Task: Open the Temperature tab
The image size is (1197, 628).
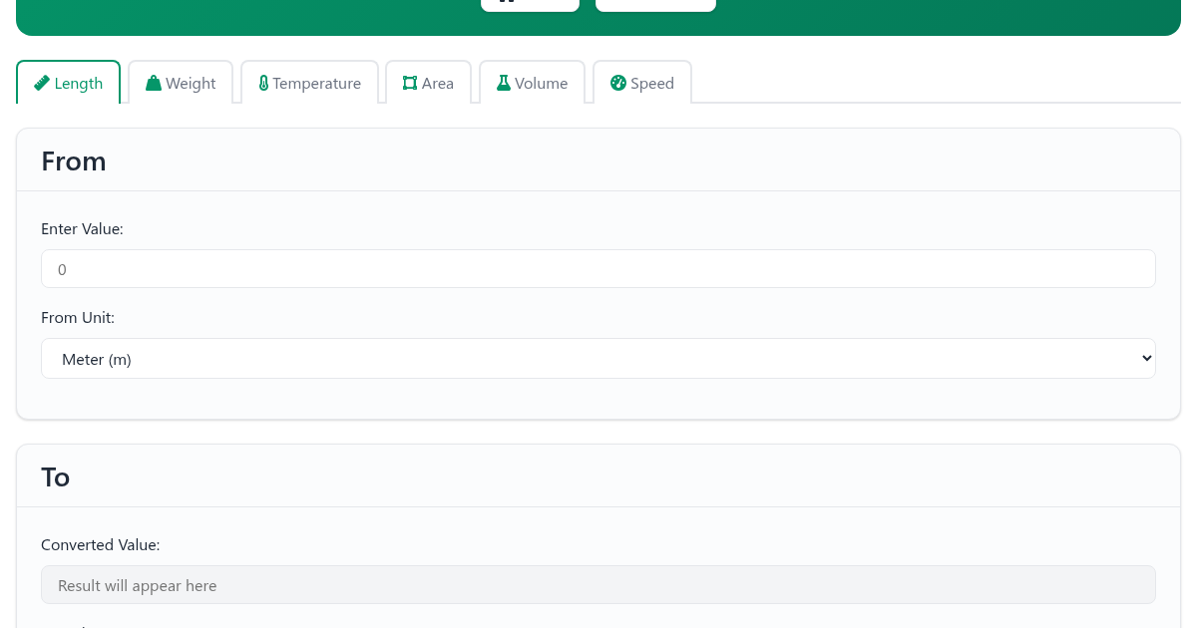Action: click(x=309, y=83)
